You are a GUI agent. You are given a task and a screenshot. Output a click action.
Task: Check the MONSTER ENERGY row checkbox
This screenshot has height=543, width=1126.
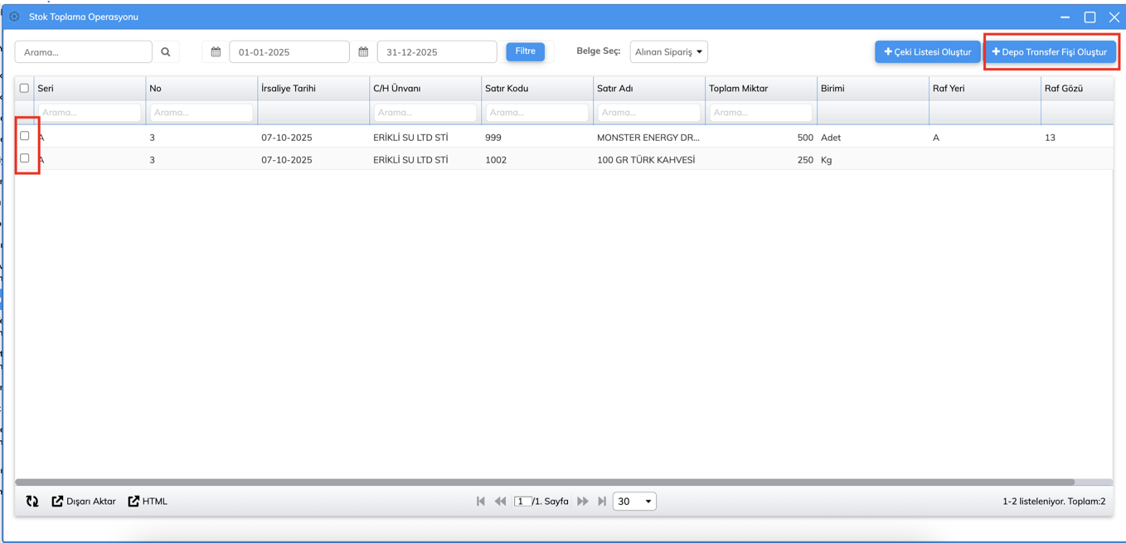coord(25,136)
